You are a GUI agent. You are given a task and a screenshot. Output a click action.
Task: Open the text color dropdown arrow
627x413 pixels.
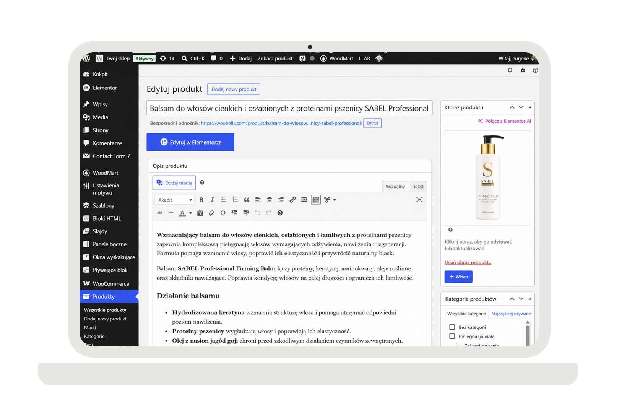tap(190, 213)
